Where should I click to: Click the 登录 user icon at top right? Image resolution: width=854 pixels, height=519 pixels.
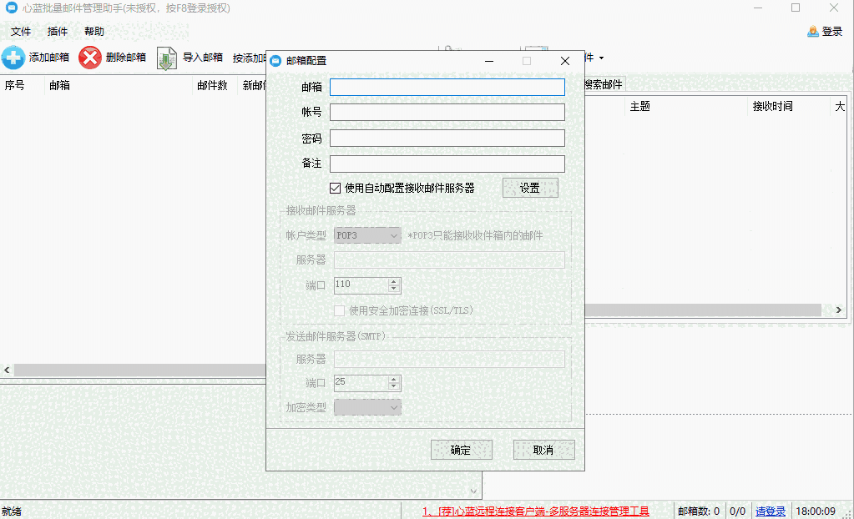pos(813,32)
